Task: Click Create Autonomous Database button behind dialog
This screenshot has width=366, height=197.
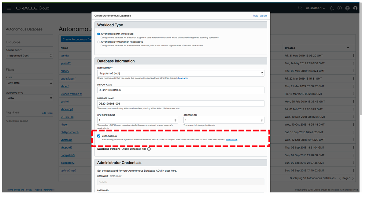Action: click(76, 39)
